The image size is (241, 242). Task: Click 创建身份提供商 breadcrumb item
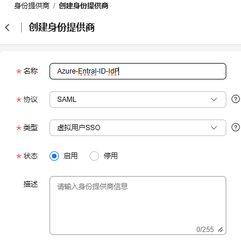[84, 6]
